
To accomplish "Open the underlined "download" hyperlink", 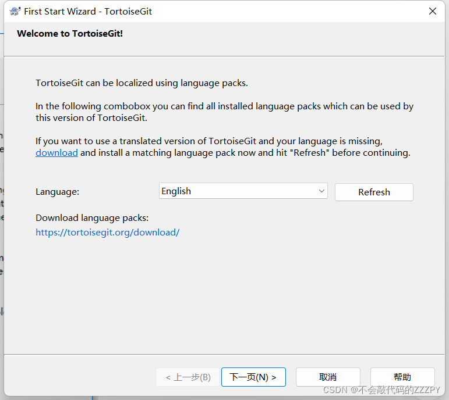I will [56, 153].
